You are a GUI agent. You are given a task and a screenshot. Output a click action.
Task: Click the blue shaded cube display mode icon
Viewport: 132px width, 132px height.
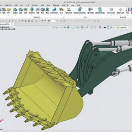pyautogui.click(x=68, y=27)
